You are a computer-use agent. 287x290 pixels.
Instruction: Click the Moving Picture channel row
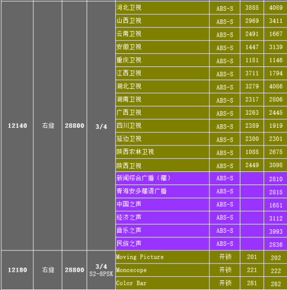point(201,257)
